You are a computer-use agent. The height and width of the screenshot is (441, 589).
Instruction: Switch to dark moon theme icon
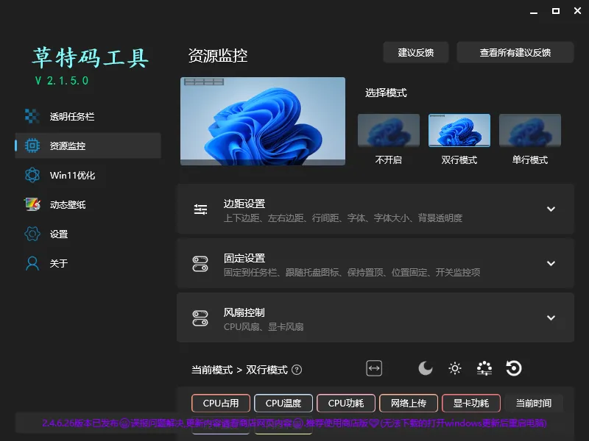426,368
